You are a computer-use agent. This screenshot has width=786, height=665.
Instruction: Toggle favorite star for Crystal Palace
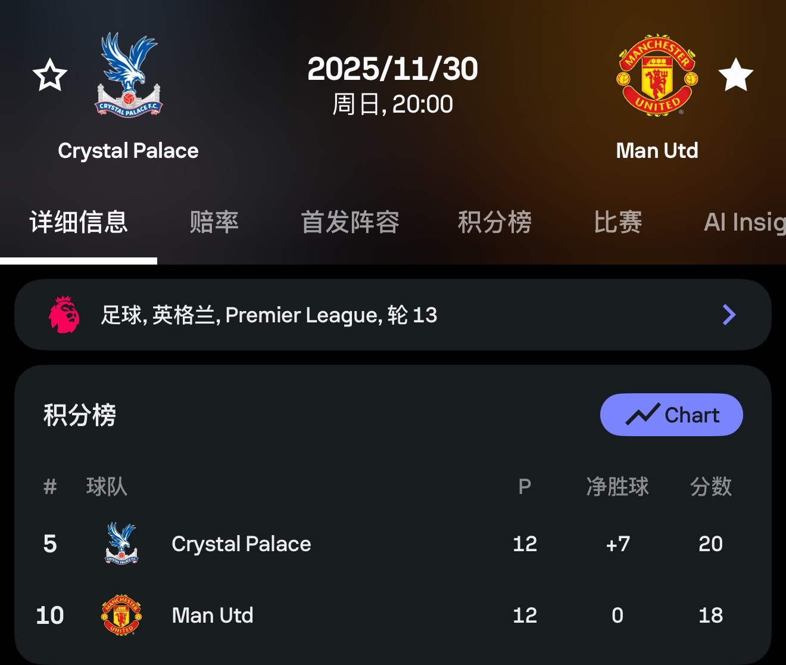tap(50, 75)
